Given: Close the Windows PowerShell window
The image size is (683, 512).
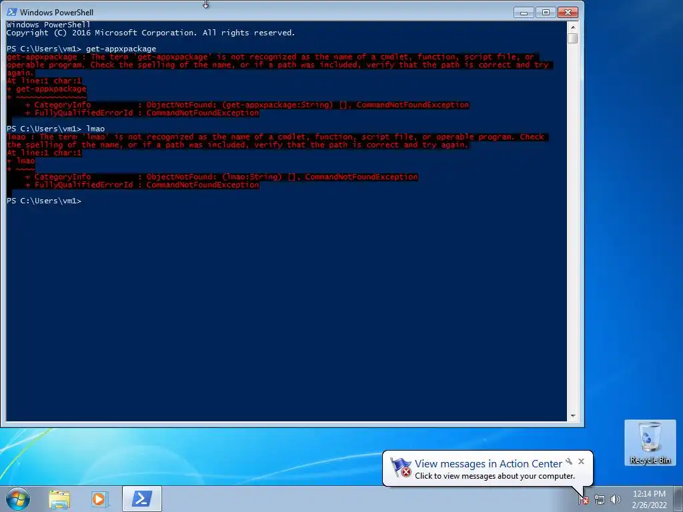Looking at the screenshot, I should tap(568, 13).
